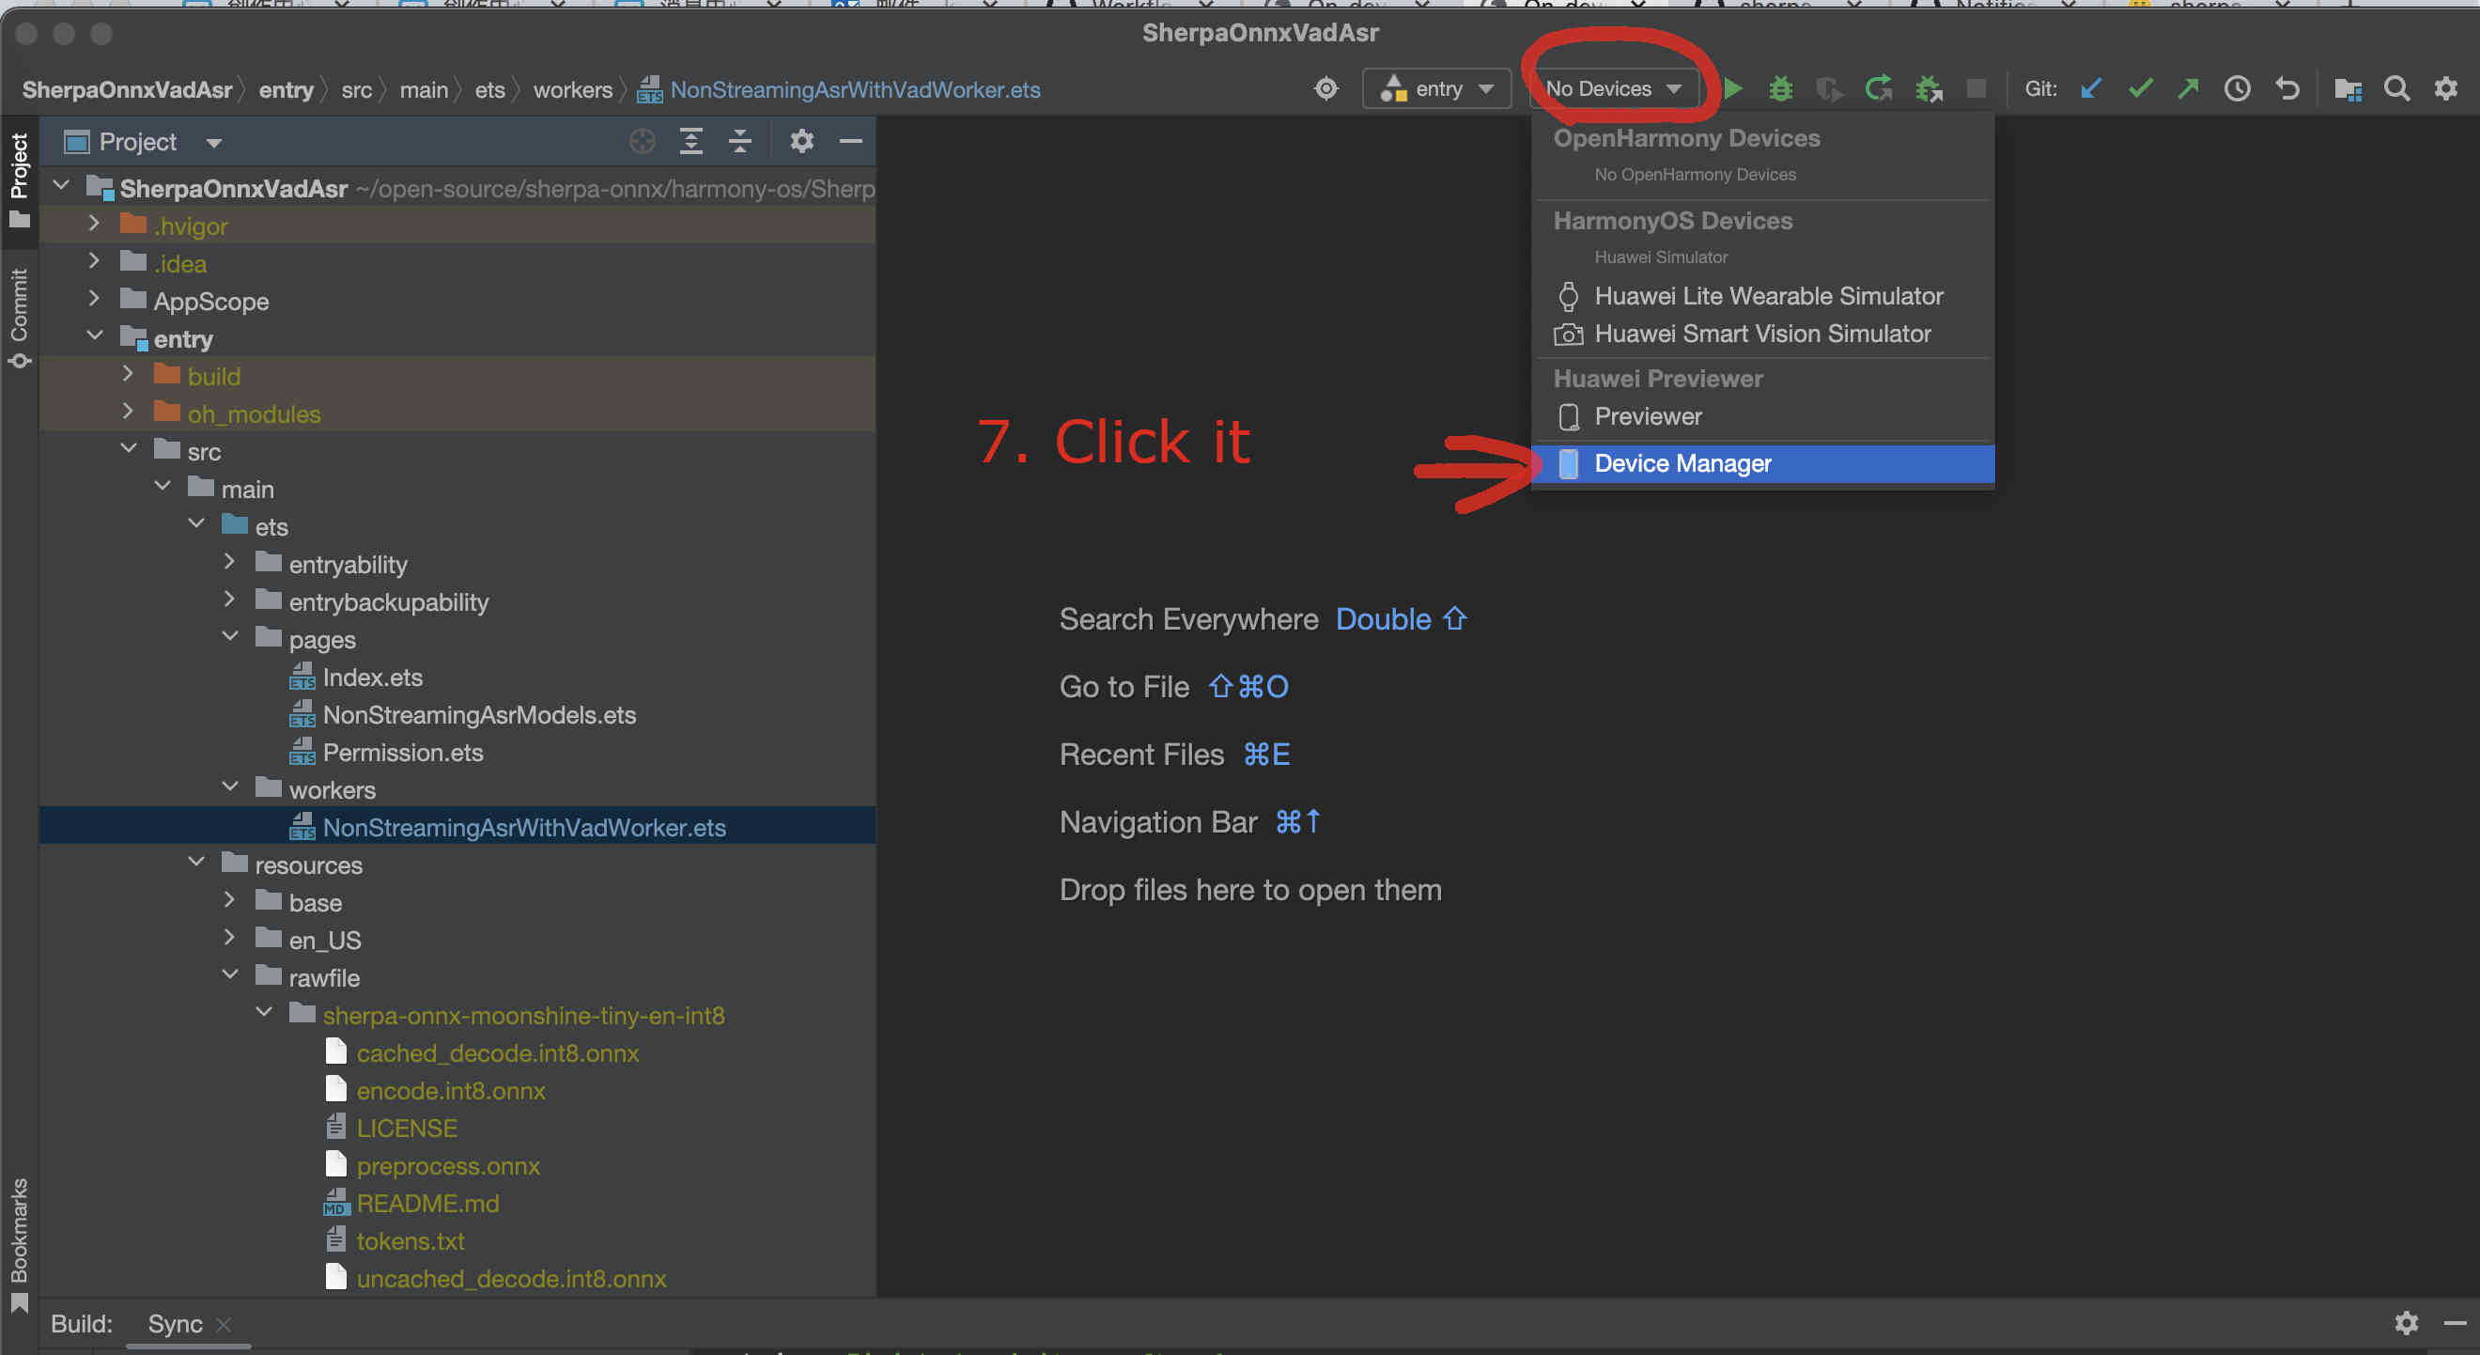Select tokens.txt file
Image resolution: width=2480 pixels, height=1355 pixels.
tap(411, 1240)
